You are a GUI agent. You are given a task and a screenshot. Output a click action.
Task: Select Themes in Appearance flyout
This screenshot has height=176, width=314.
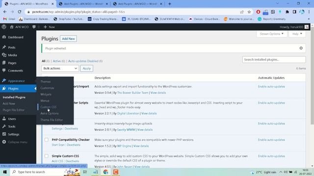click(x=46, y=82)
